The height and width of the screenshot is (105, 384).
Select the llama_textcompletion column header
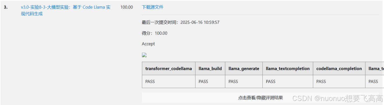pyautogui.click(x=288, y=69)
